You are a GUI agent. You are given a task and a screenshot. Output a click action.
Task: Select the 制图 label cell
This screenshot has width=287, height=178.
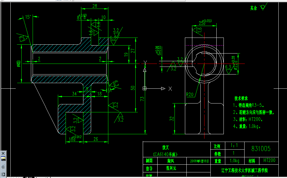tap(149, 161)
